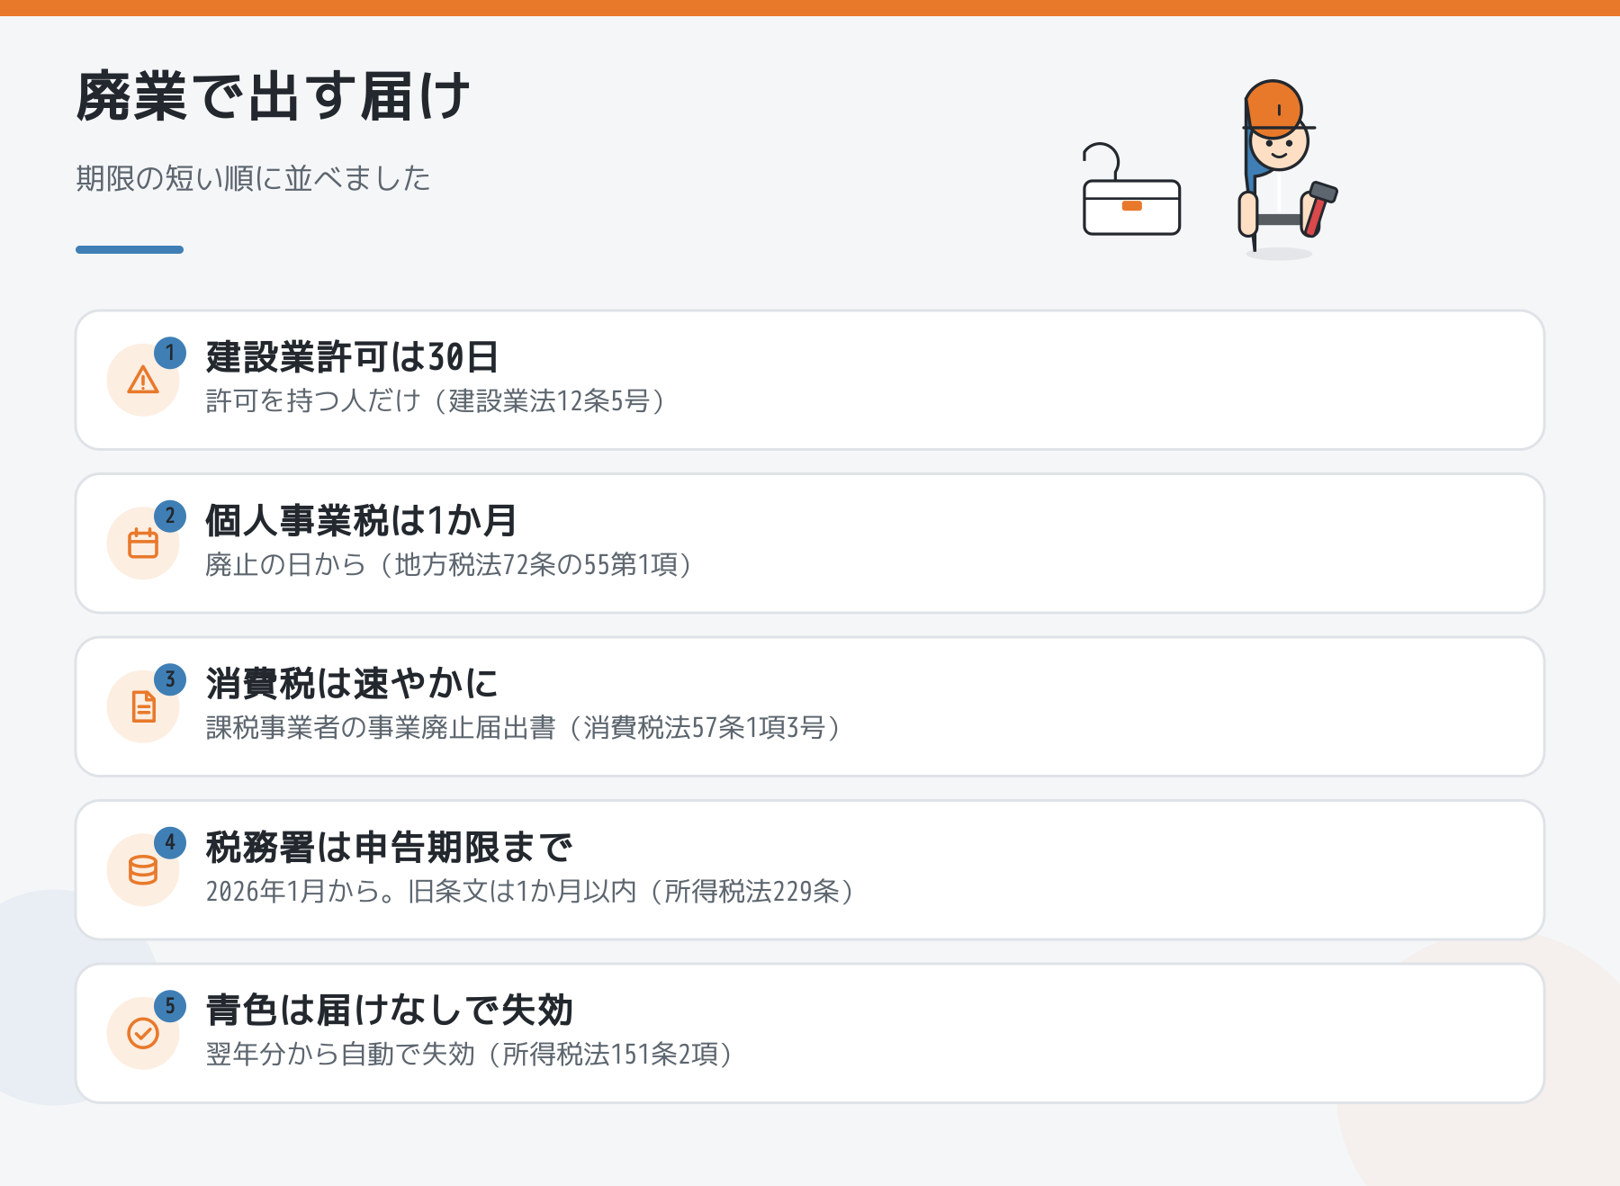Select the heading 消費税は速やかに
This screenshot has width=1620, height=1186.
click(x=352, y=684)
